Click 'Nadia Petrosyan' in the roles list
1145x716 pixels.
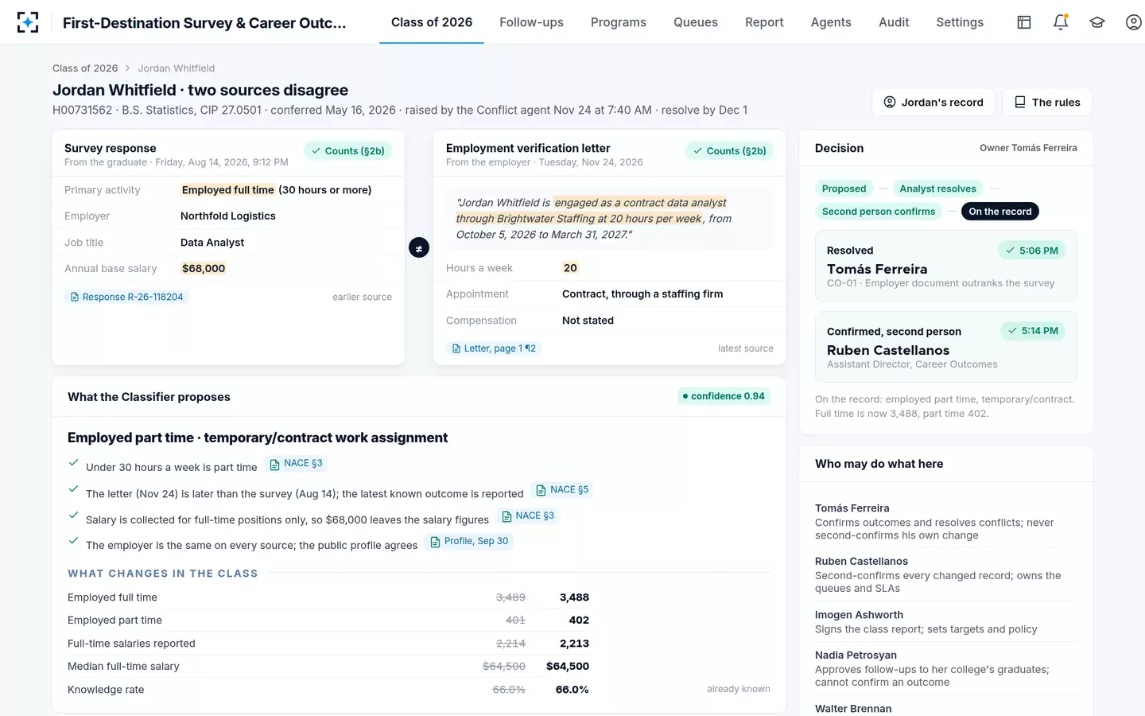point(856,656)
